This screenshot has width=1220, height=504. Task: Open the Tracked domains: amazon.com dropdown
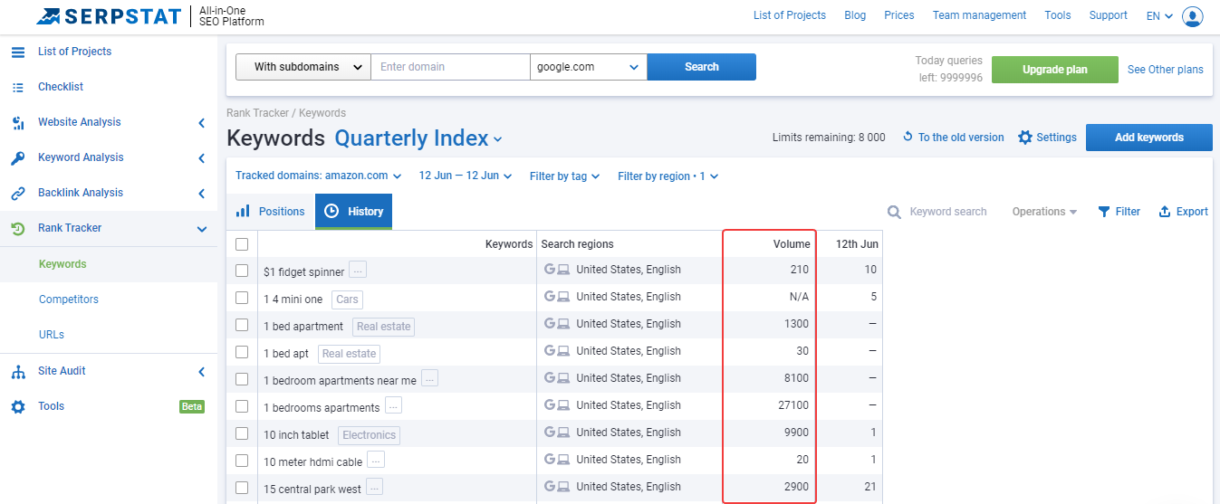pyautogui.click(x=318, y=176)
